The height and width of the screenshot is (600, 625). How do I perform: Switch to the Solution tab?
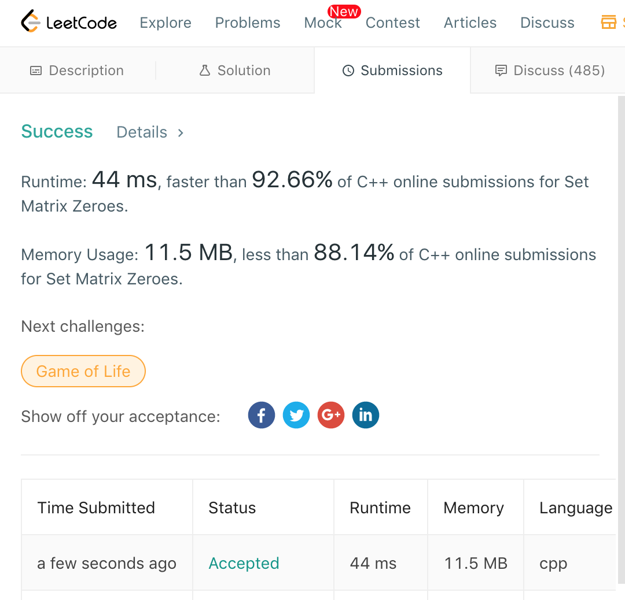[x=235, y=71]
